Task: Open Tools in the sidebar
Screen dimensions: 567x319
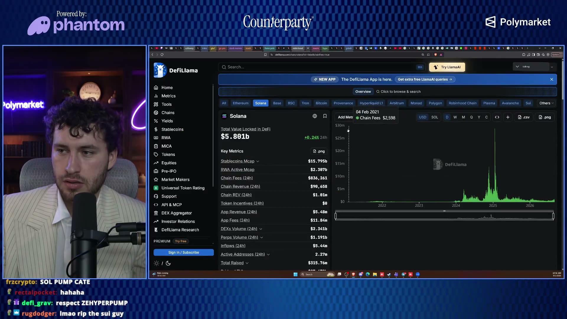Action: tap(166, 104)
